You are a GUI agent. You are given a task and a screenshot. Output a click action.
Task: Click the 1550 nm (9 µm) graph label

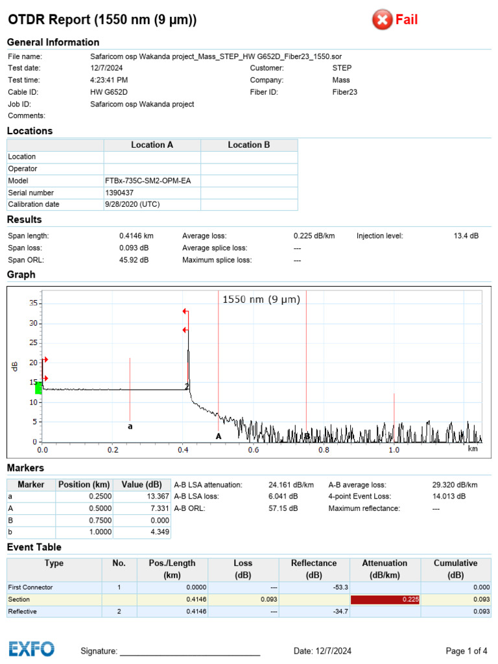tap(261, 300)
